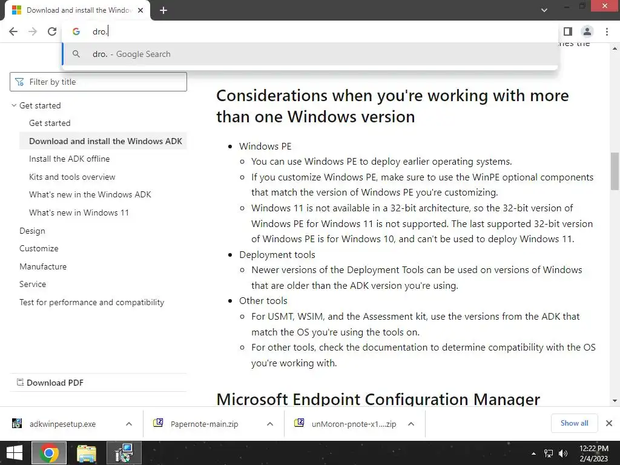Open Kits and tools overview

click(72, 177)
